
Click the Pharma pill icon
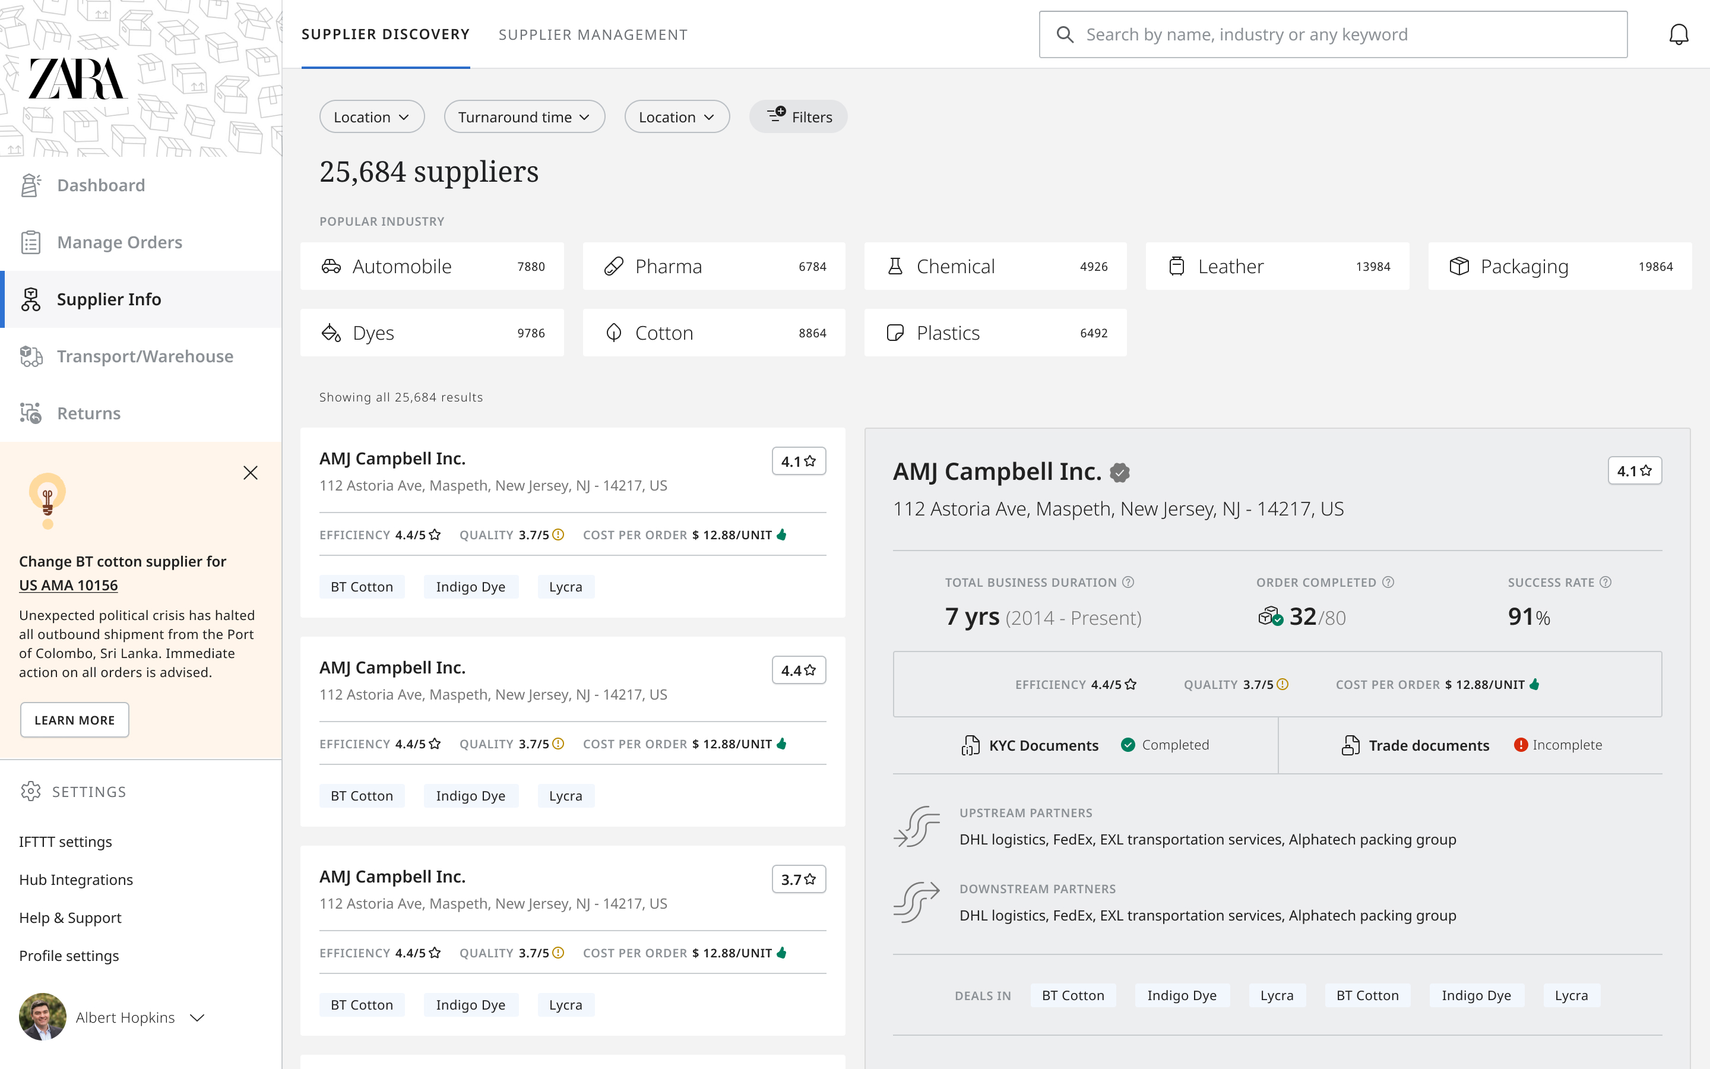[613, 267]
